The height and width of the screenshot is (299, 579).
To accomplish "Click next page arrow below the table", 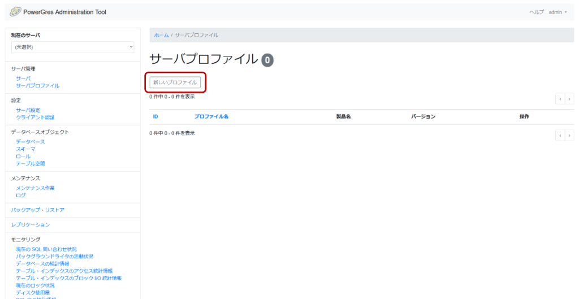I will point(569,136).
